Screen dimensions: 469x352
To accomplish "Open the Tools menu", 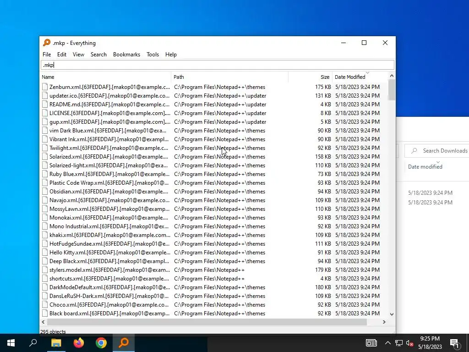I will coord(153,55).
